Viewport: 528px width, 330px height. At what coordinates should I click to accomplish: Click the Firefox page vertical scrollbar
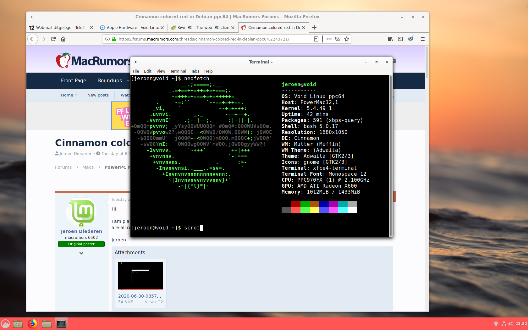tap(427, 62)
